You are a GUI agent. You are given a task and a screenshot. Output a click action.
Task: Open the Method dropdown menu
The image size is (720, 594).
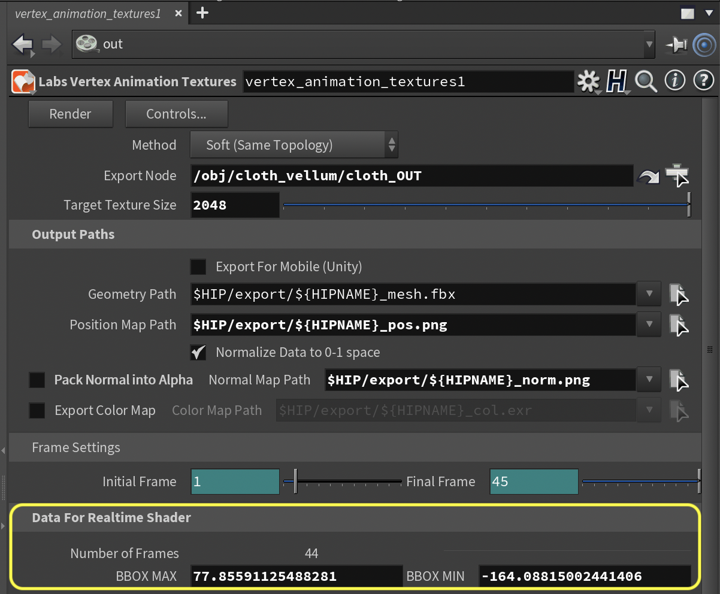pyautogui.click(x=294, y=145)
